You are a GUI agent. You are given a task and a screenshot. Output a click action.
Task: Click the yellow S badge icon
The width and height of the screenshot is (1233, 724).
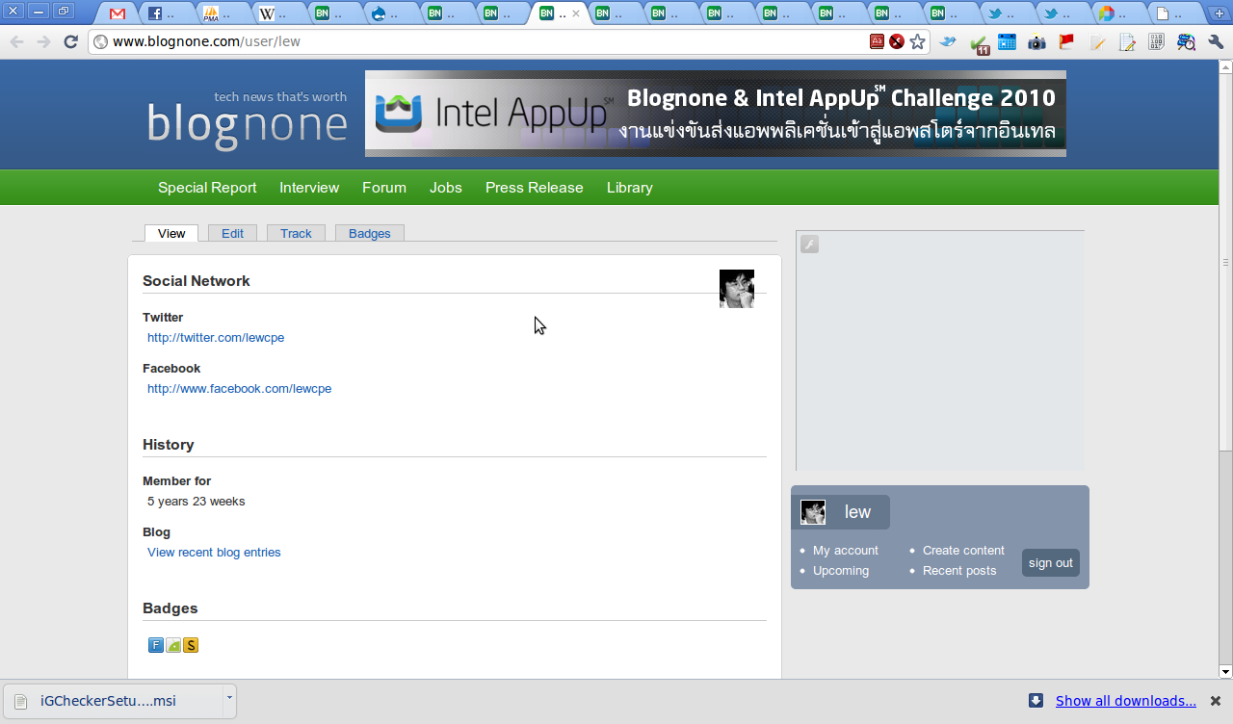coord(191,645)
